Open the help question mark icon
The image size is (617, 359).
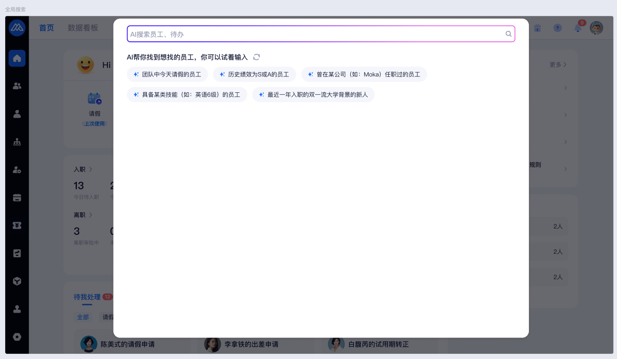[557, 28]
